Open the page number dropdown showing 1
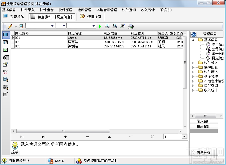The image size is (226, 165). [184, 136]
